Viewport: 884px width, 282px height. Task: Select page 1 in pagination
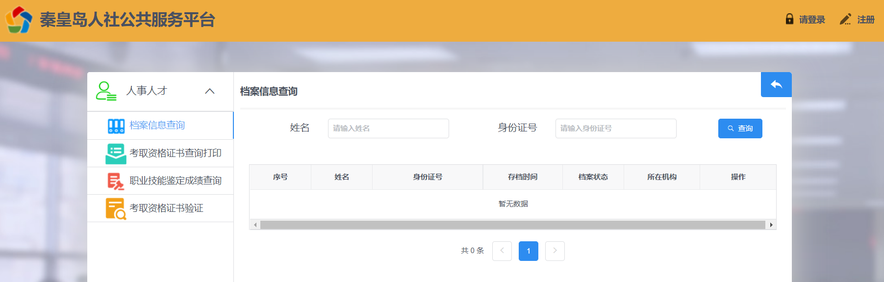(x=529, y=251)
